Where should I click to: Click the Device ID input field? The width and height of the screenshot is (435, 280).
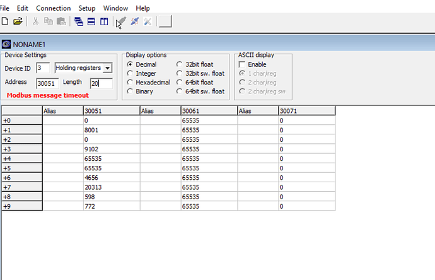[43, 67]
